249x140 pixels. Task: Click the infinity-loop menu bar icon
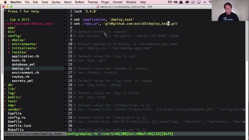click(175, 2)
